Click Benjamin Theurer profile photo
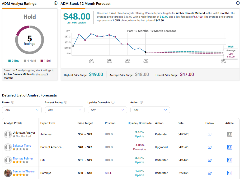 tap(8, 173)
